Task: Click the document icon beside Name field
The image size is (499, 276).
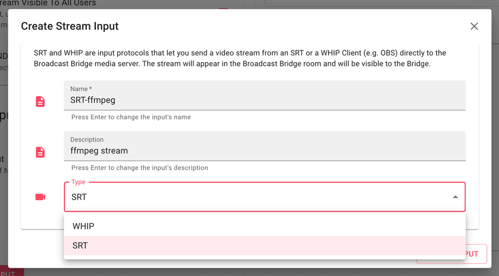Action: (40, 101)
